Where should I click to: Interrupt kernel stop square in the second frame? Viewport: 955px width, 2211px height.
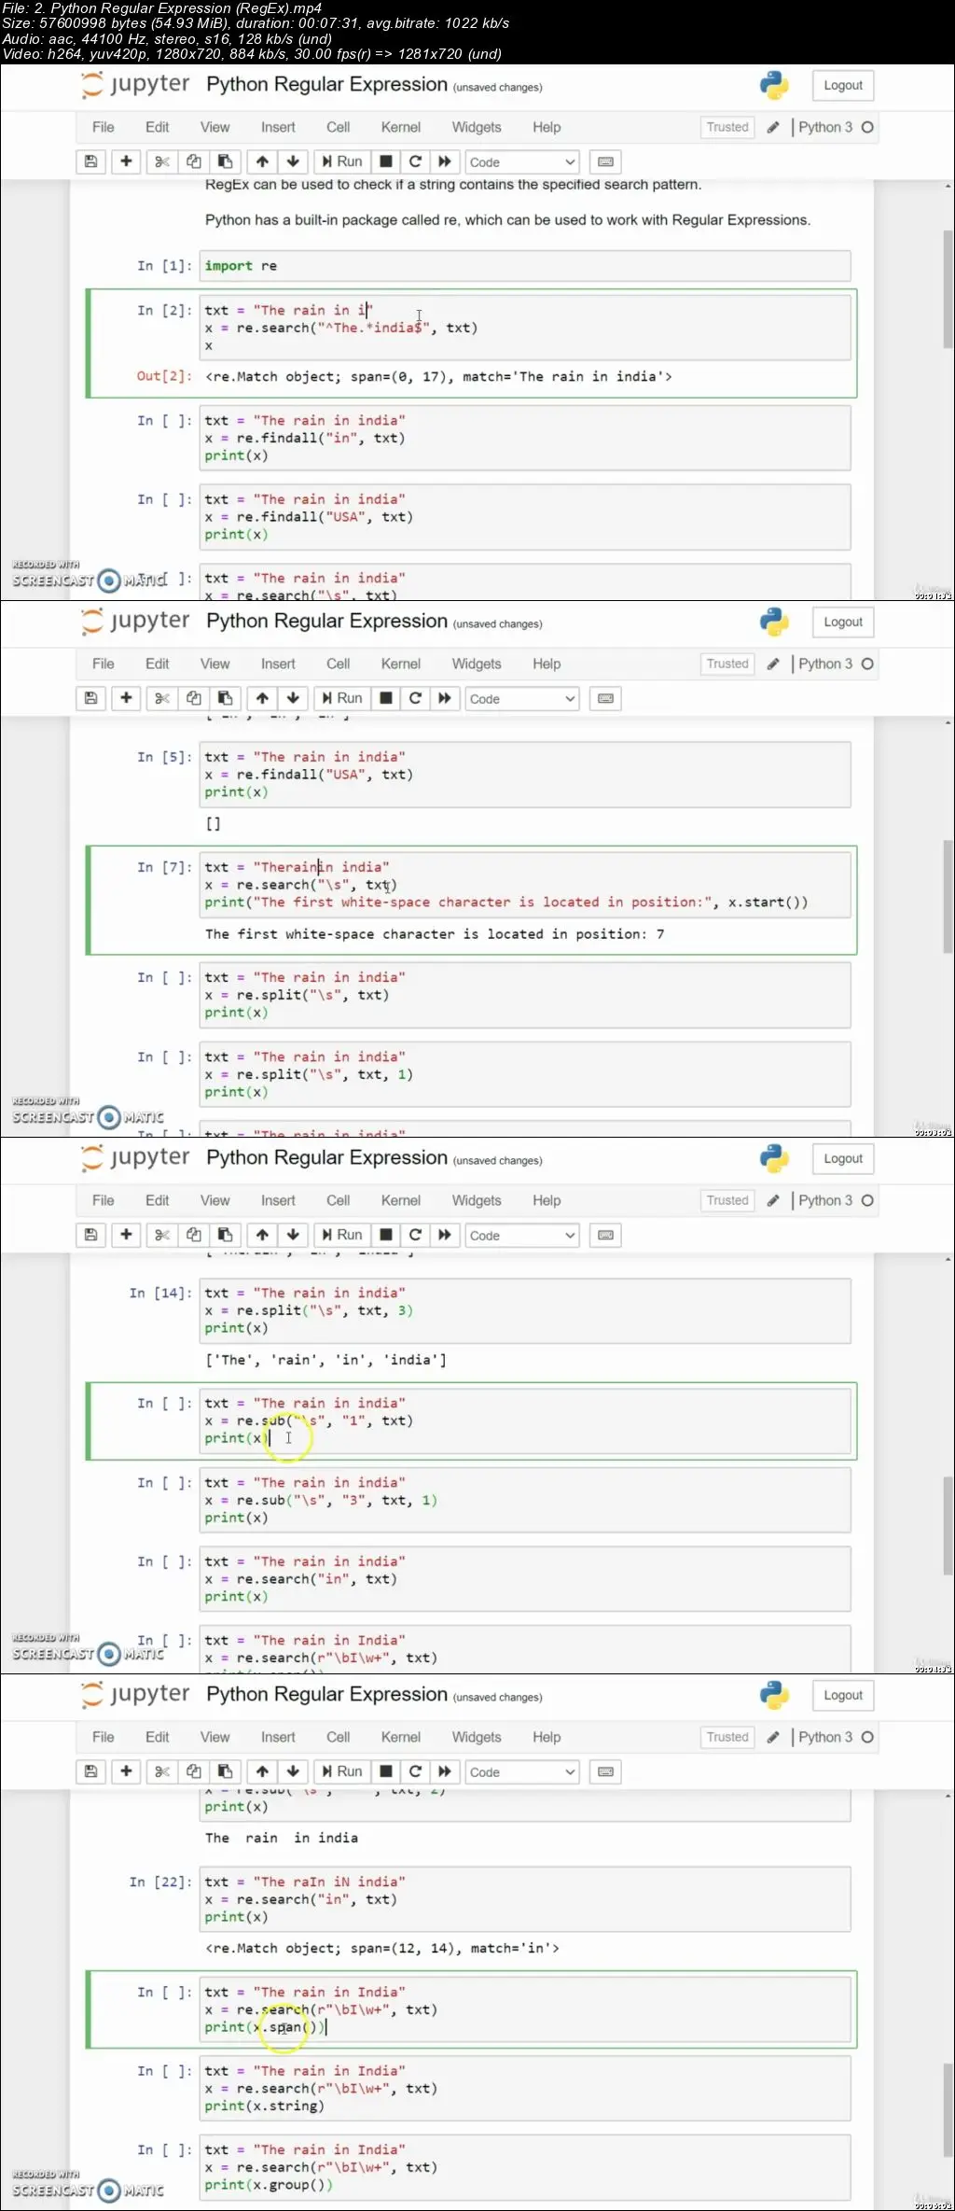[385, 698]
